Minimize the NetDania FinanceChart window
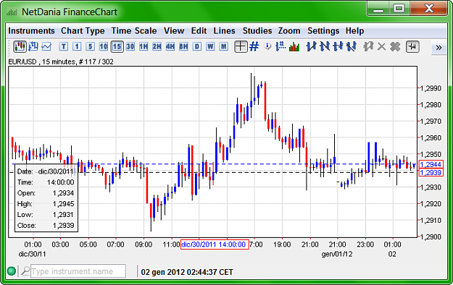This screenshot has height=285, width=453. point(378,9)
